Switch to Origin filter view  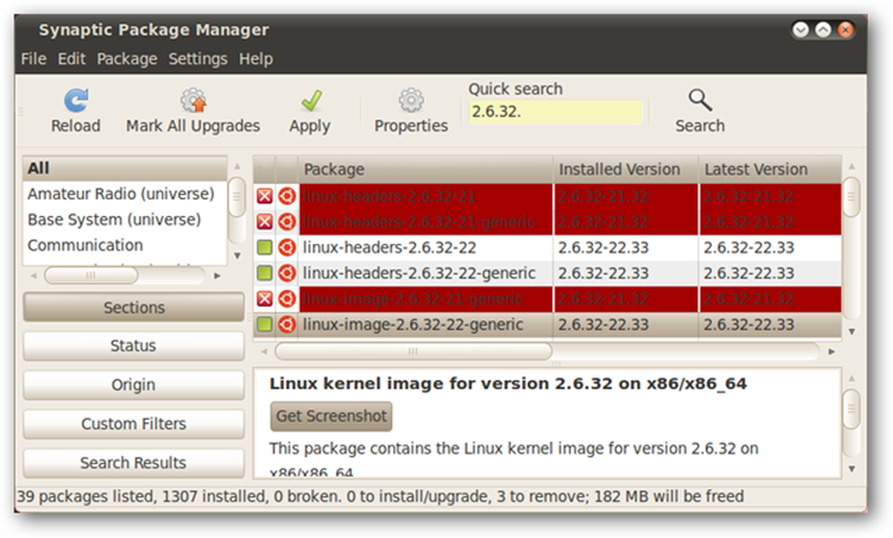pos(134,385)
